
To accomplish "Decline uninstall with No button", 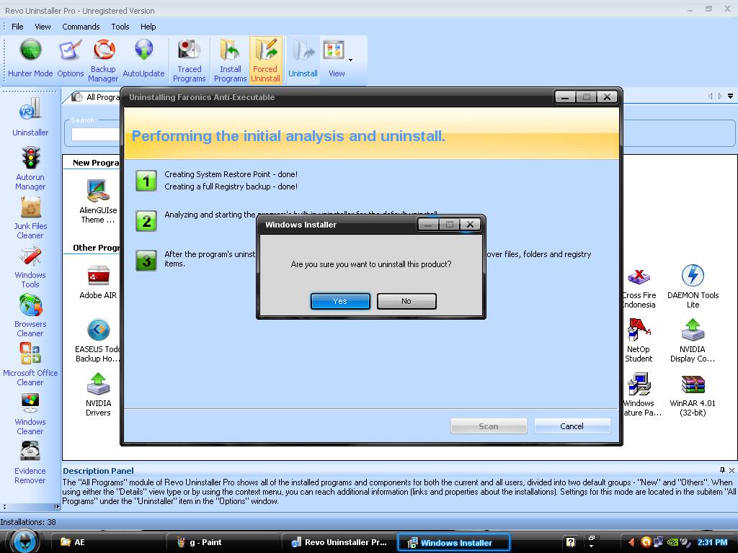I will click(406, 301).
